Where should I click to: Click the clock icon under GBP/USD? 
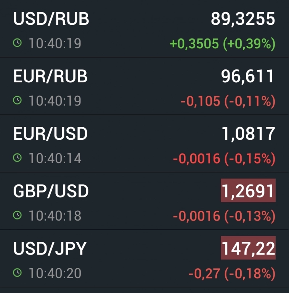(x=17, y=215)
